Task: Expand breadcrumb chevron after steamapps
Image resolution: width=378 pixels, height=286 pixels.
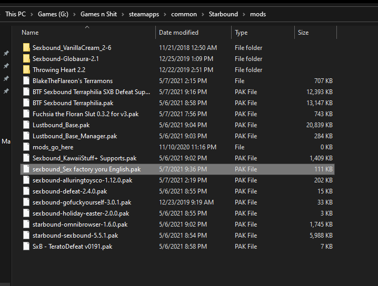Action: (x=165, y=14)
